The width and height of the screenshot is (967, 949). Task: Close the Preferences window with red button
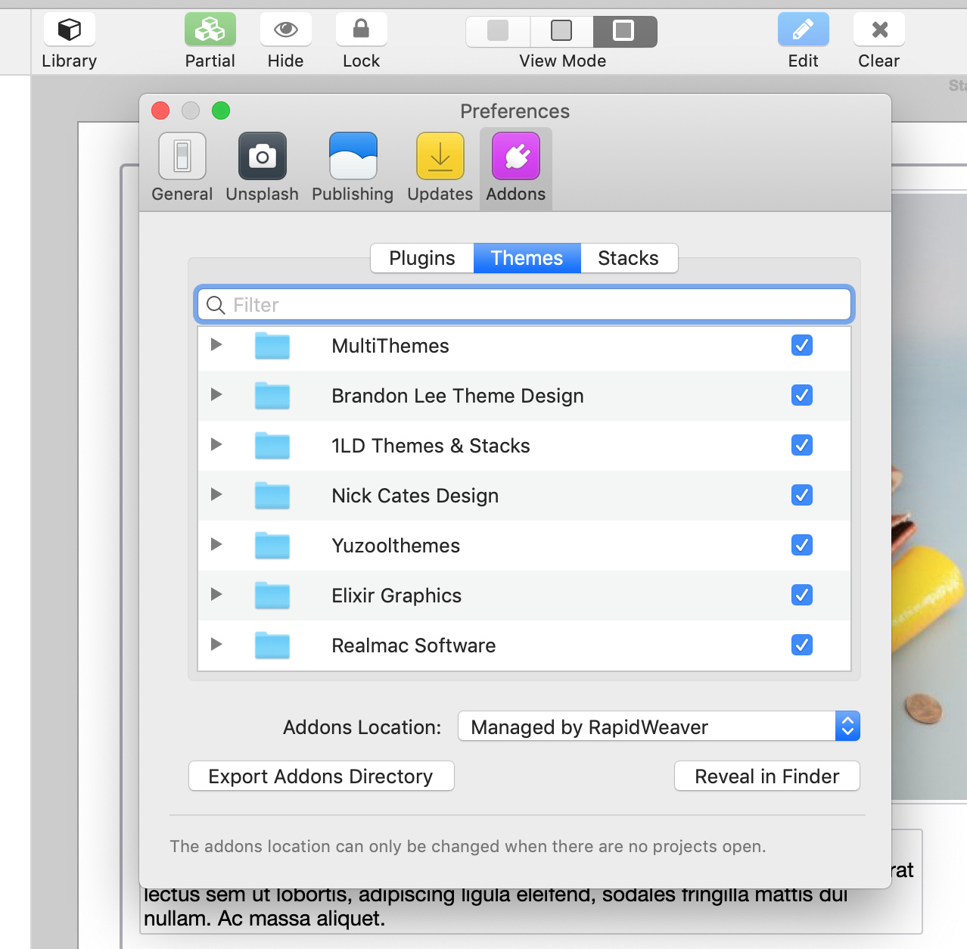tap(160, 110)
